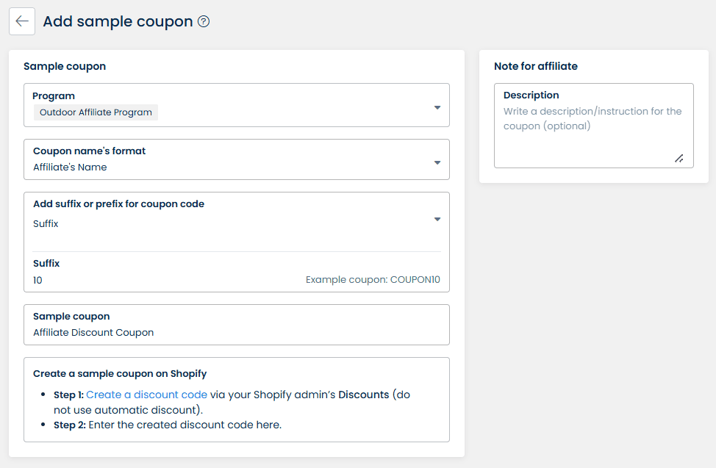Focus the Suffix field containing 10
The image size is (716, 468).
pos(147,280)
